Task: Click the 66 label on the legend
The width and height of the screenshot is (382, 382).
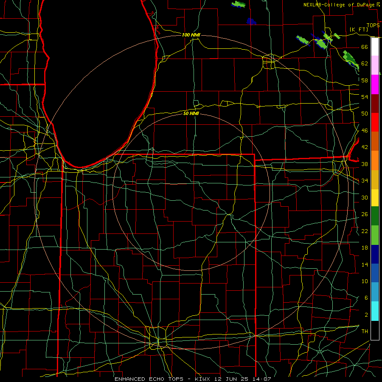Action: [x=365, y=47]
